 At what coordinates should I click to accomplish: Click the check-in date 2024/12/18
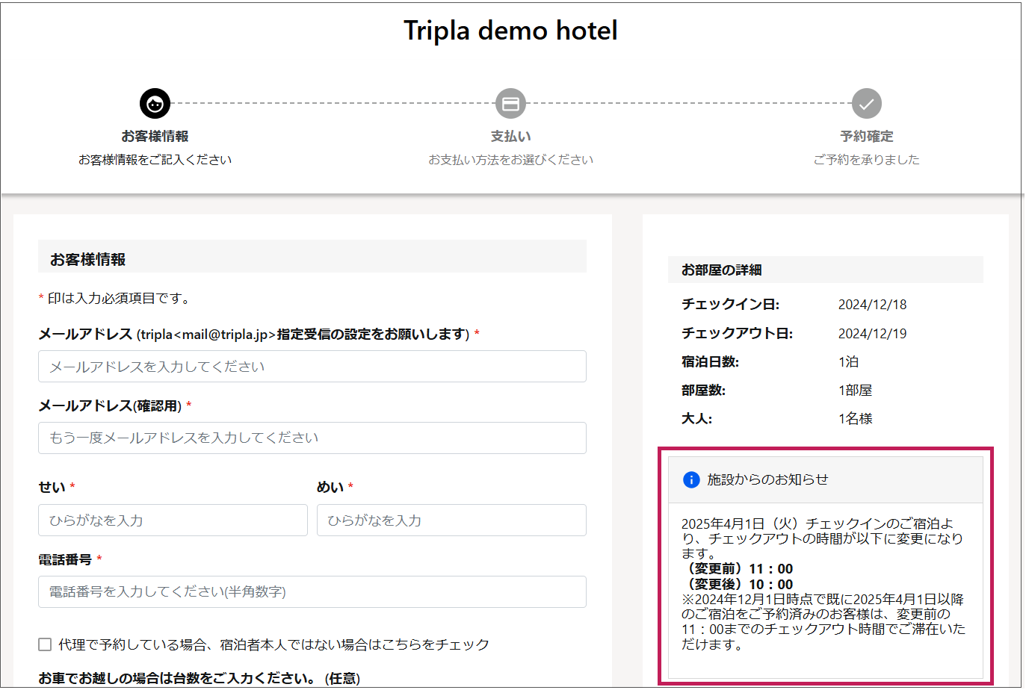(x=872, y=305)
